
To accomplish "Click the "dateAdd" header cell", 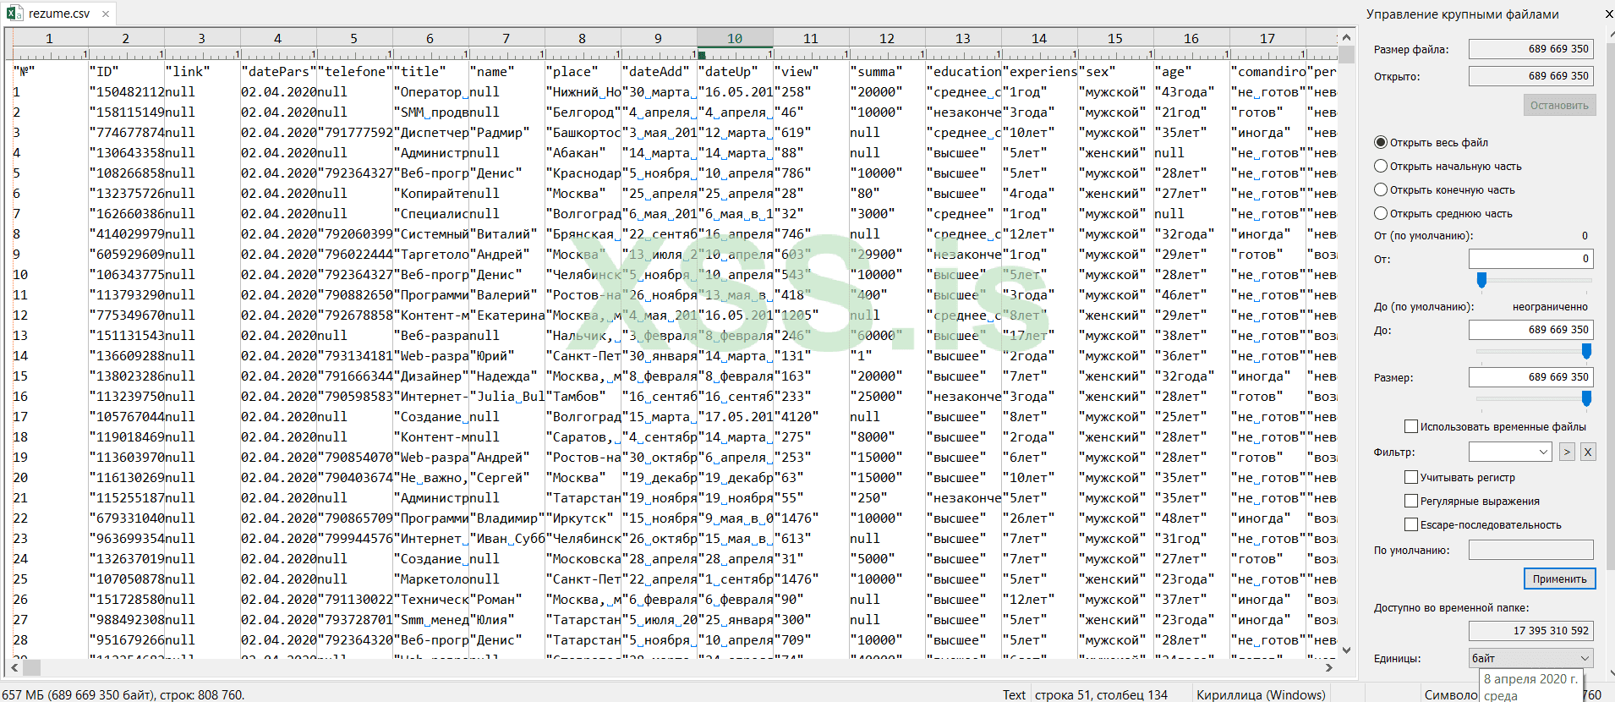I will (658, 72).
